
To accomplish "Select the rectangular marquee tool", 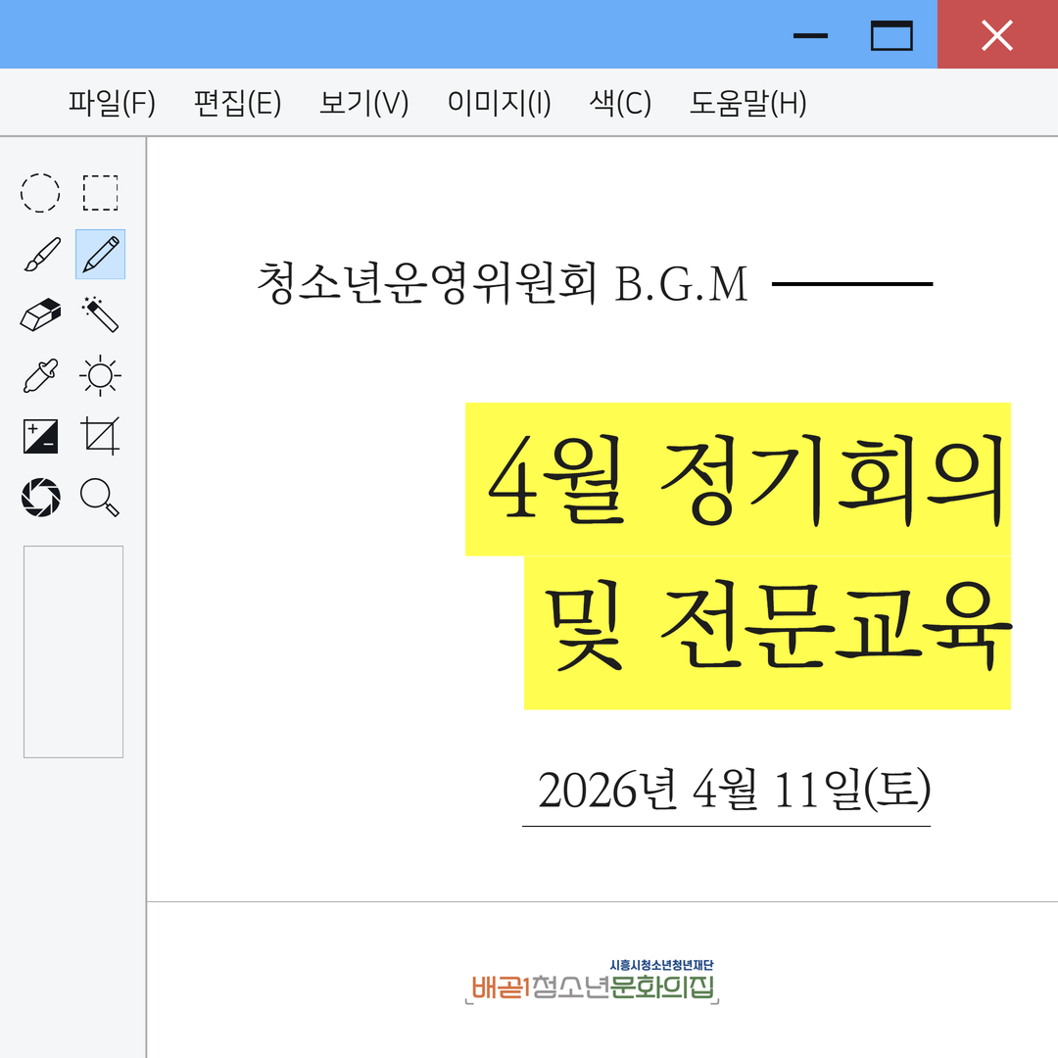I will tap(100, 193).
